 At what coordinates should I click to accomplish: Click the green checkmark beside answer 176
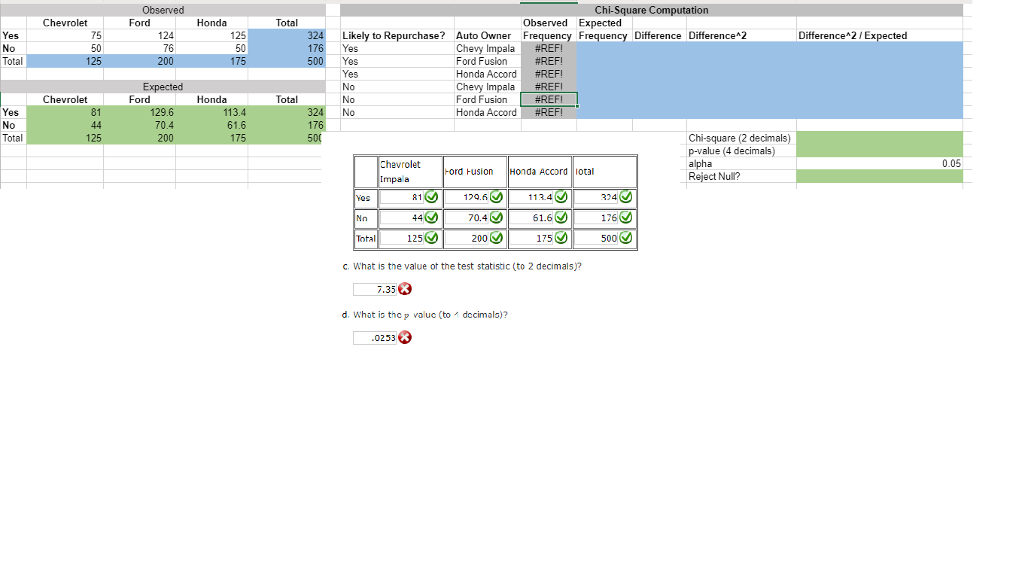coord(626,218)
